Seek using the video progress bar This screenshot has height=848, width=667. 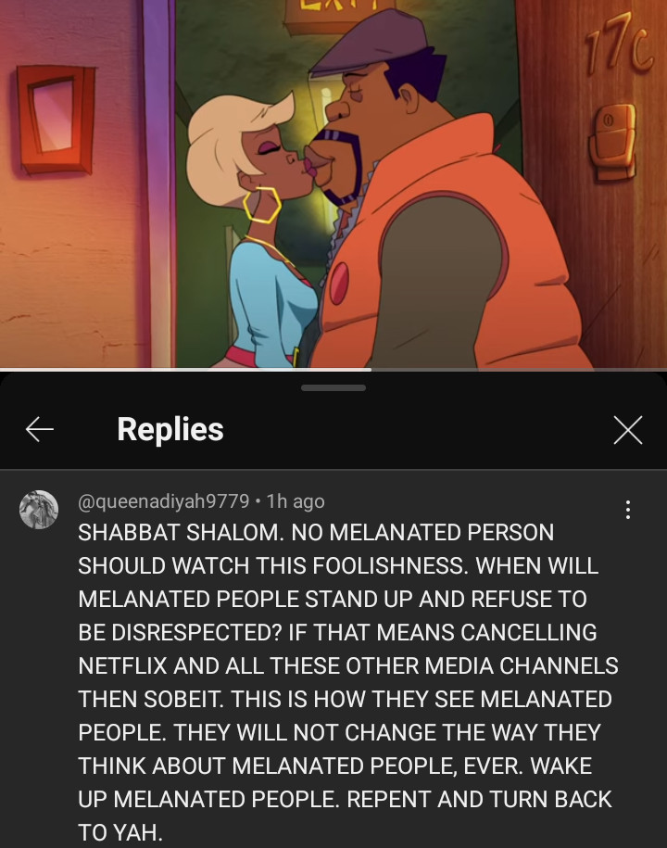333,370
